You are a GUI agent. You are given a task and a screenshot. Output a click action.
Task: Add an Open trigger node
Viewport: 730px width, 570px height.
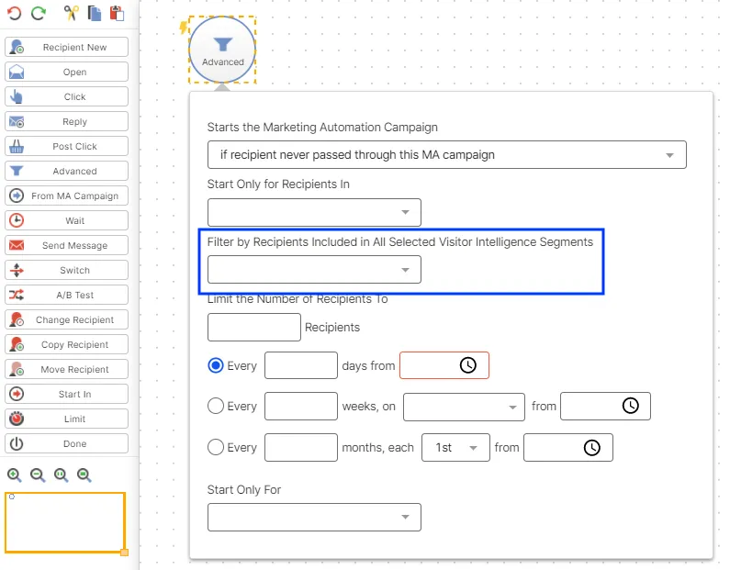pos(67,72)
